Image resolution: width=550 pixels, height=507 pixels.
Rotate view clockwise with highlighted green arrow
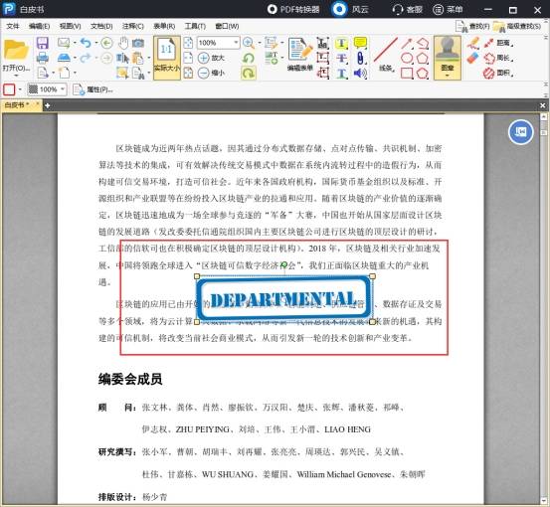[249, 73]
